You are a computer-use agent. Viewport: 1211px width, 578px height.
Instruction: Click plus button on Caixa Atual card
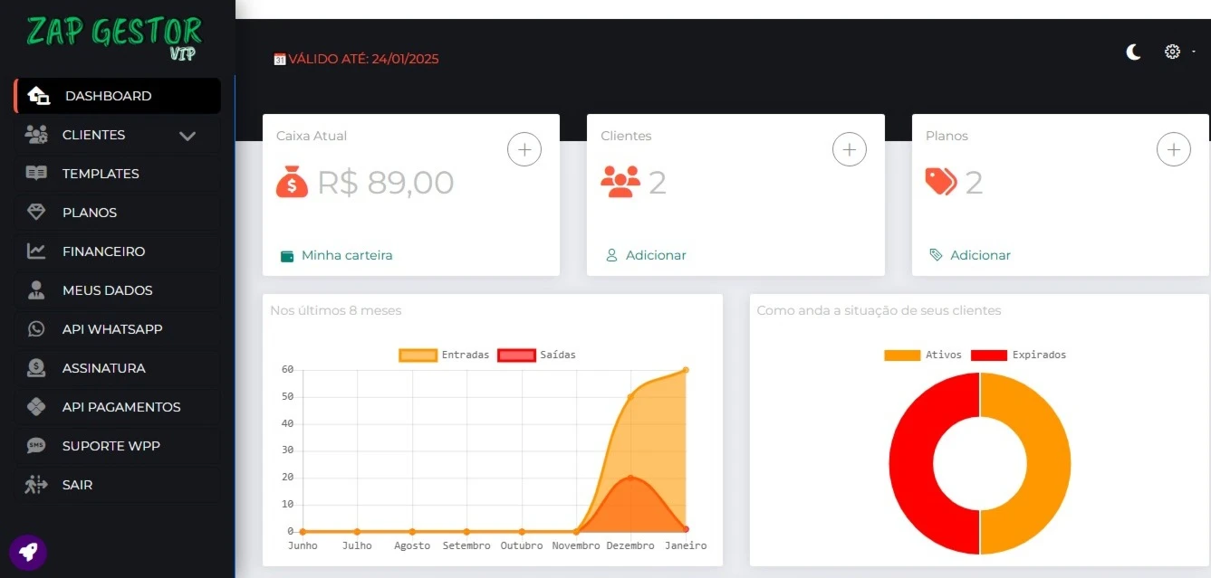pos(524,149)
